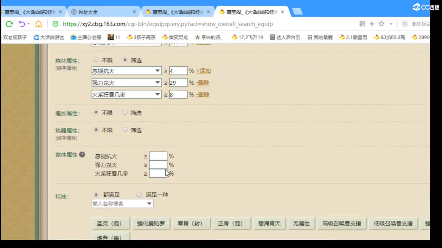The height and width of the screenshot is (248, 442).
Task: Click the green security shield in address bar
Action: (56, 24)
